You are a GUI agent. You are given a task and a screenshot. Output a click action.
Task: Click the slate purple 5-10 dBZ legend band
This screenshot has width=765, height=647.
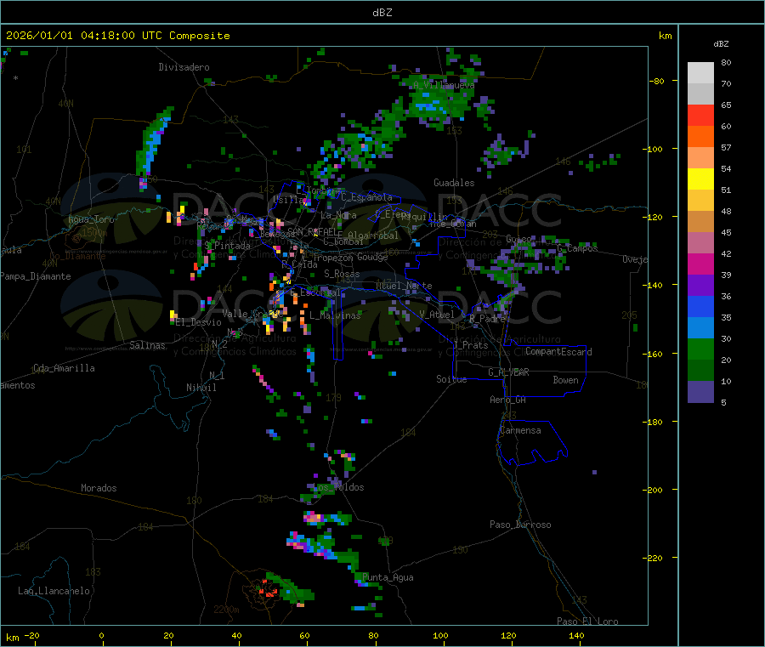700,392
